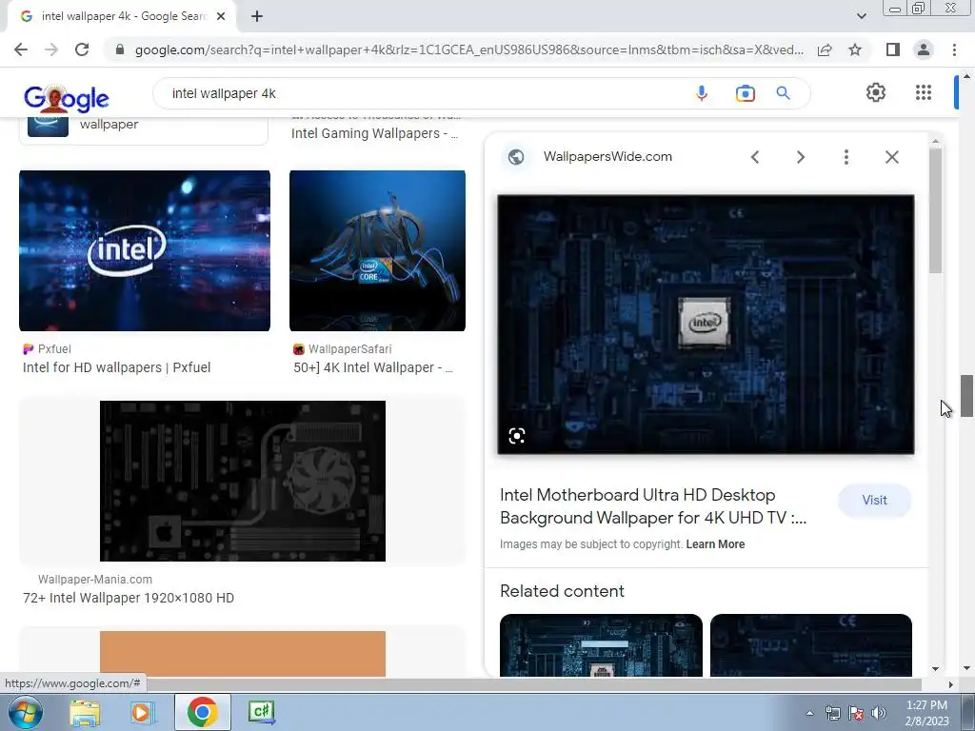Share this page from the address bar

pos(825,49)
